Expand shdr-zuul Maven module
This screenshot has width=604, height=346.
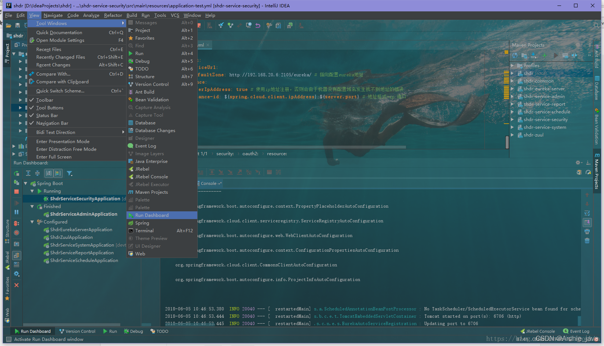tap(512, 135)
